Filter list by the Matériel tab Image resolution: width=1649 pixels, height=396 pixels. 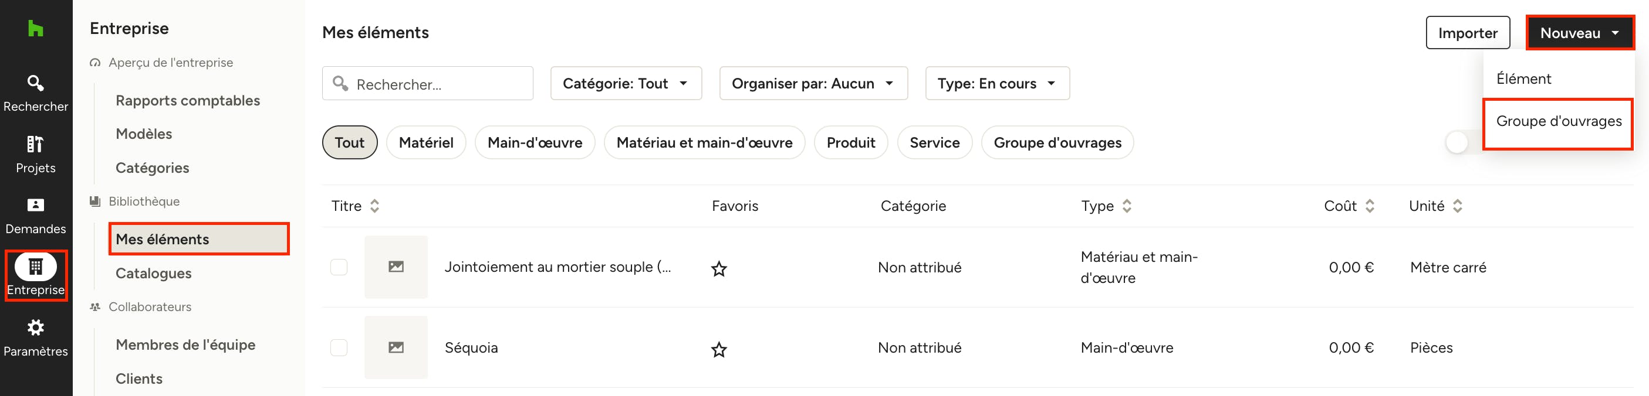(x=425, y=142)
